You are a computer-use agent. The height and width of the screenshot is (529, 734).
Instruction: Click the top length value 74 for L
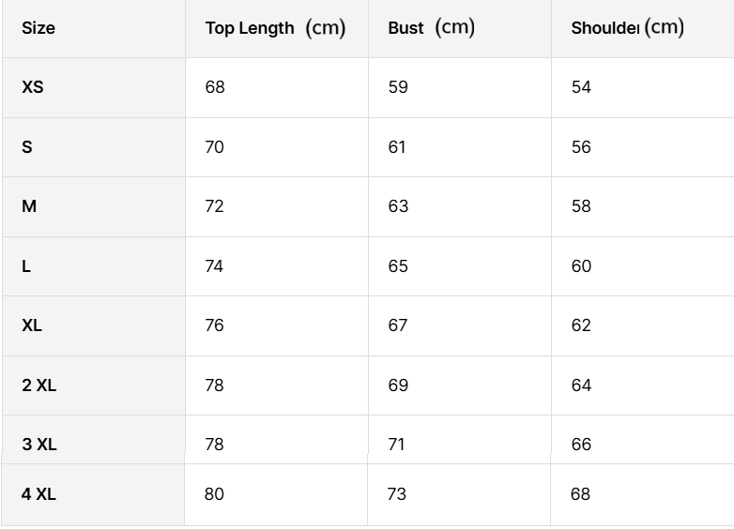tap(215, 266)
